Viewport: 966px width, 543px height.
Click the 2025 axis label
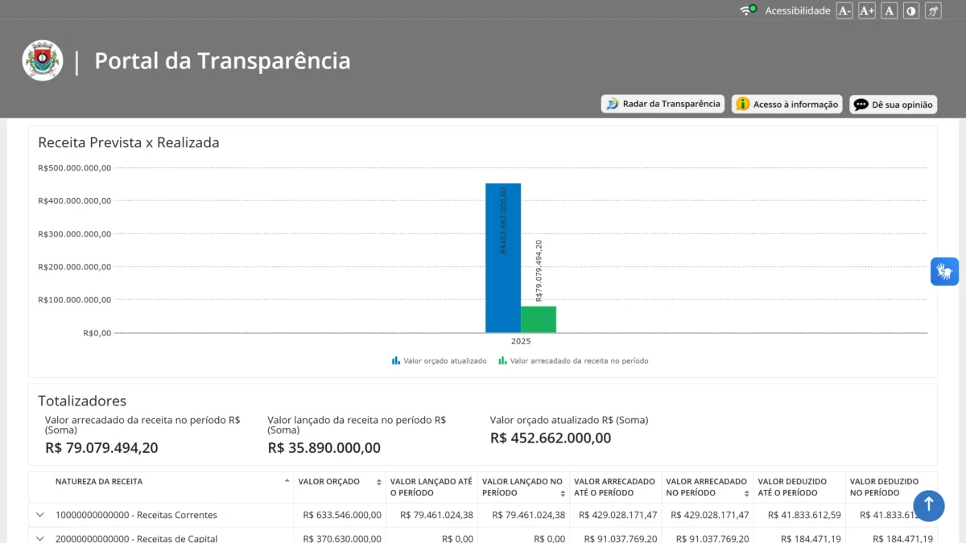[x=521, y=341]
